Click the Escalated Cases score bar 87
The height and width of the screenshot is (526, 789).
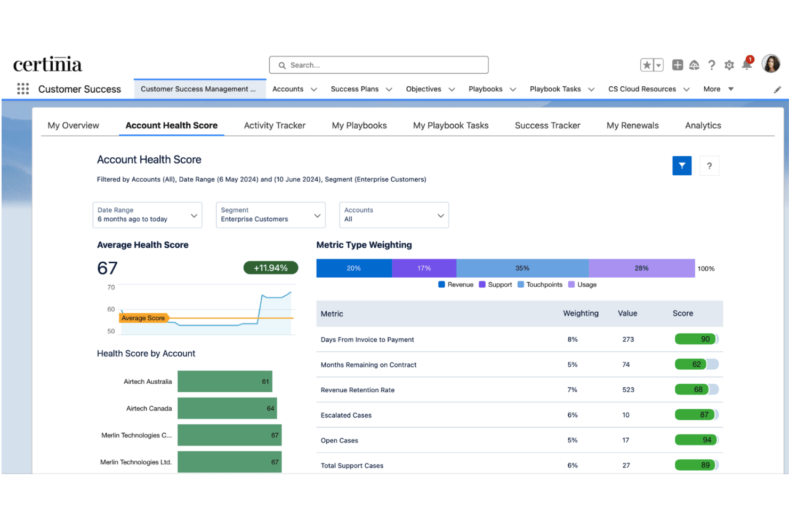(697, 415)
